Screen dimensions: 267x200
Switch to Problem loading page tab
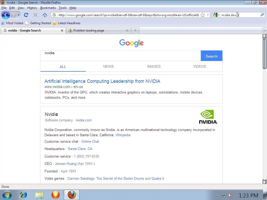click(x=99, y=30)
